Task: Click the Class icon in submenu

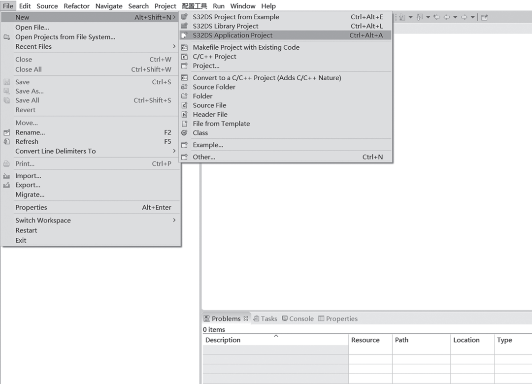Action: point(184,132)
